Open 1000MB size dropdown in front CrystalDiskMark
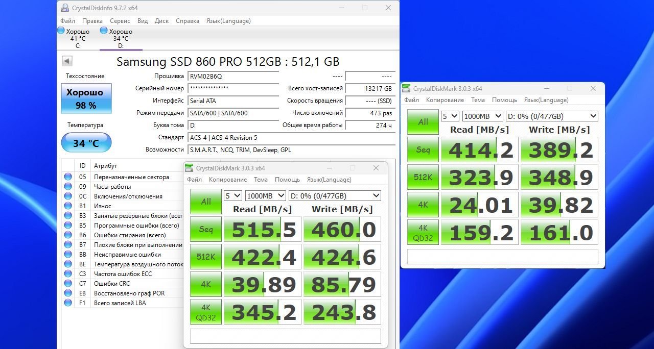 (x=266, y=195)
